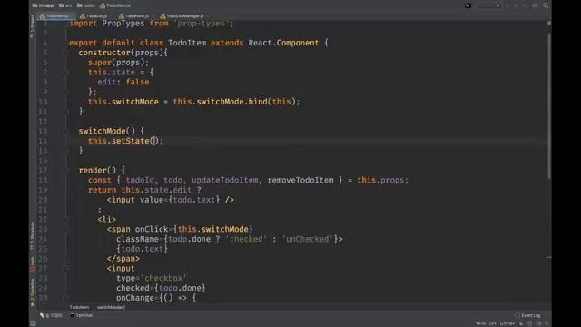The image size is (581, 327).
Task: Click 'super(props);' on line 6
Action: [119, 63]
